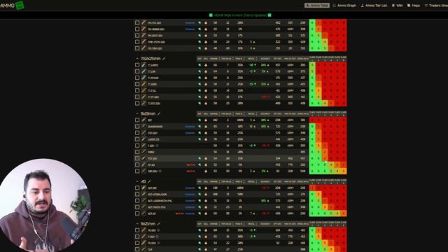Click the TT FMJ43 bullet icon
448x252 pixels.
[x=143, y=78]
